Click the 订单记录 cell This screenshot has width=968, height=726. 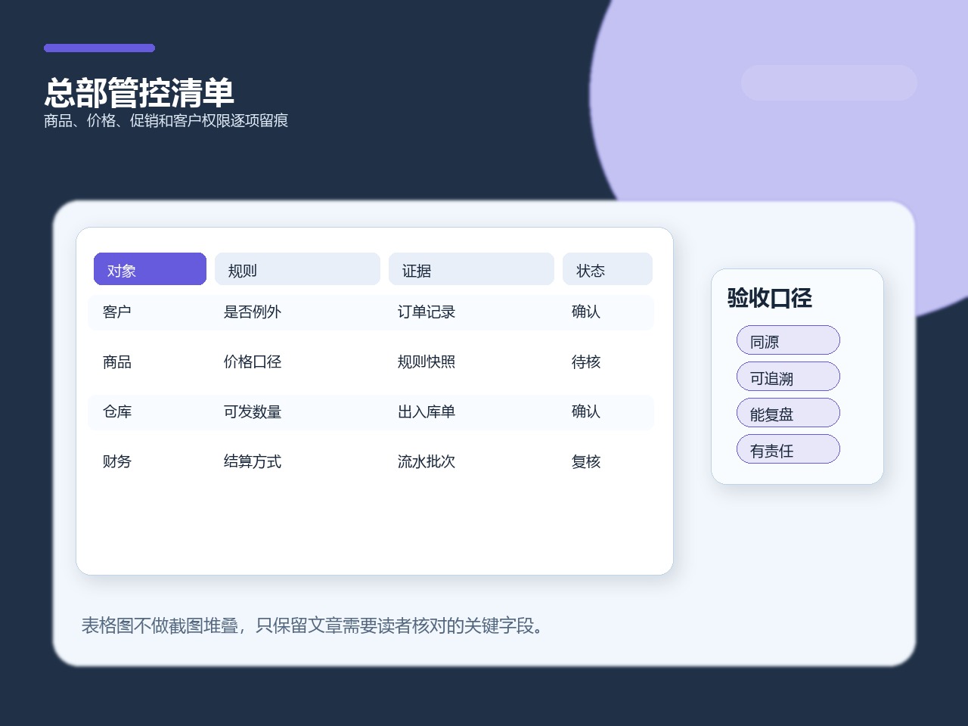427,312
